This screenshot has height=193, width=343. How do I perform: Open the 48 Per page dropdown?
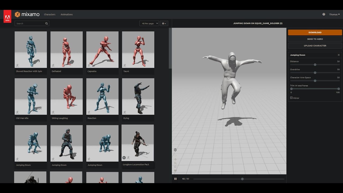pos(149,24)
